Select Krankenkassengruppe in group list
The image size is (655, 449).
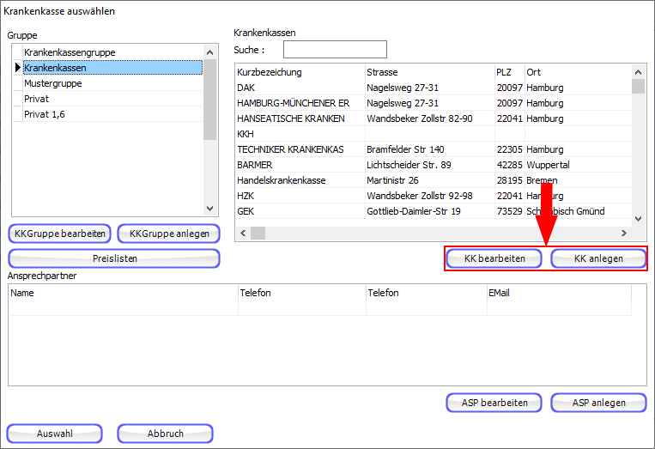(70, 52)
